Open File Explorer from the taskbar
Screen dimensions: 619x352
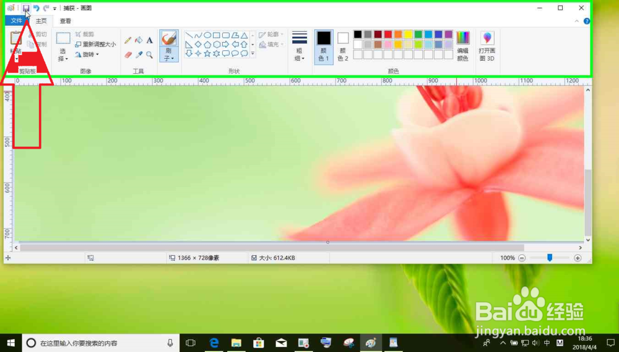(236, 343)
